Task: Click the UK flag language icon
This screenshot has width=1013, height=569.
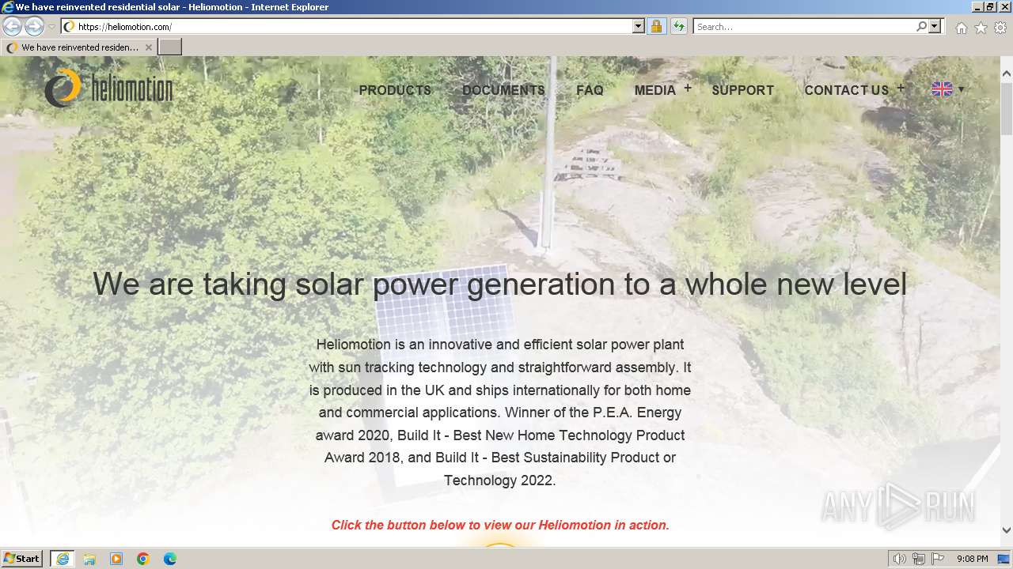Action: point(942,89)
